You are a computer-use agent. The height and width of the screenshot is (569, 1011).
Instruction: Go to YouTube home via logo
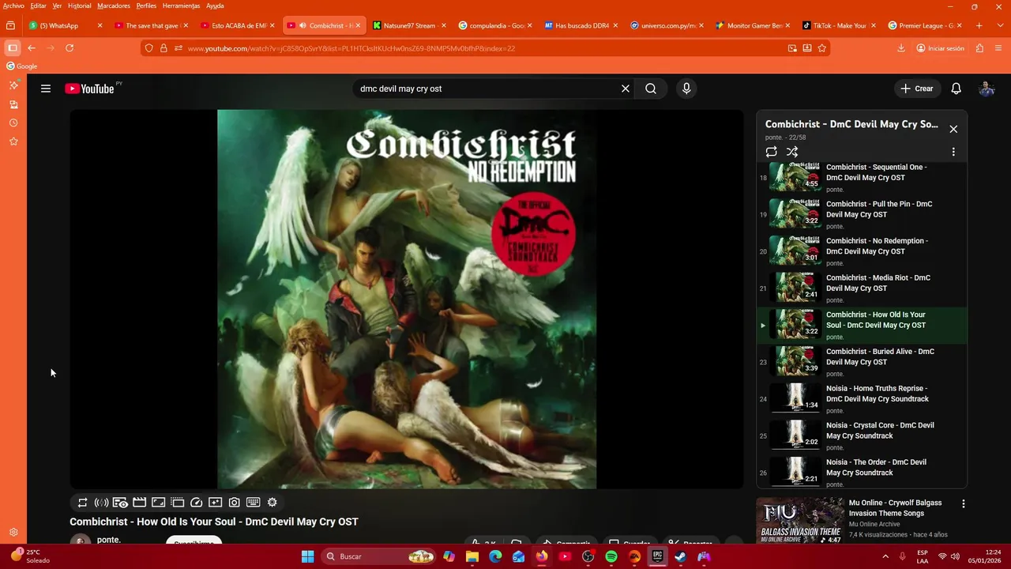89,89
